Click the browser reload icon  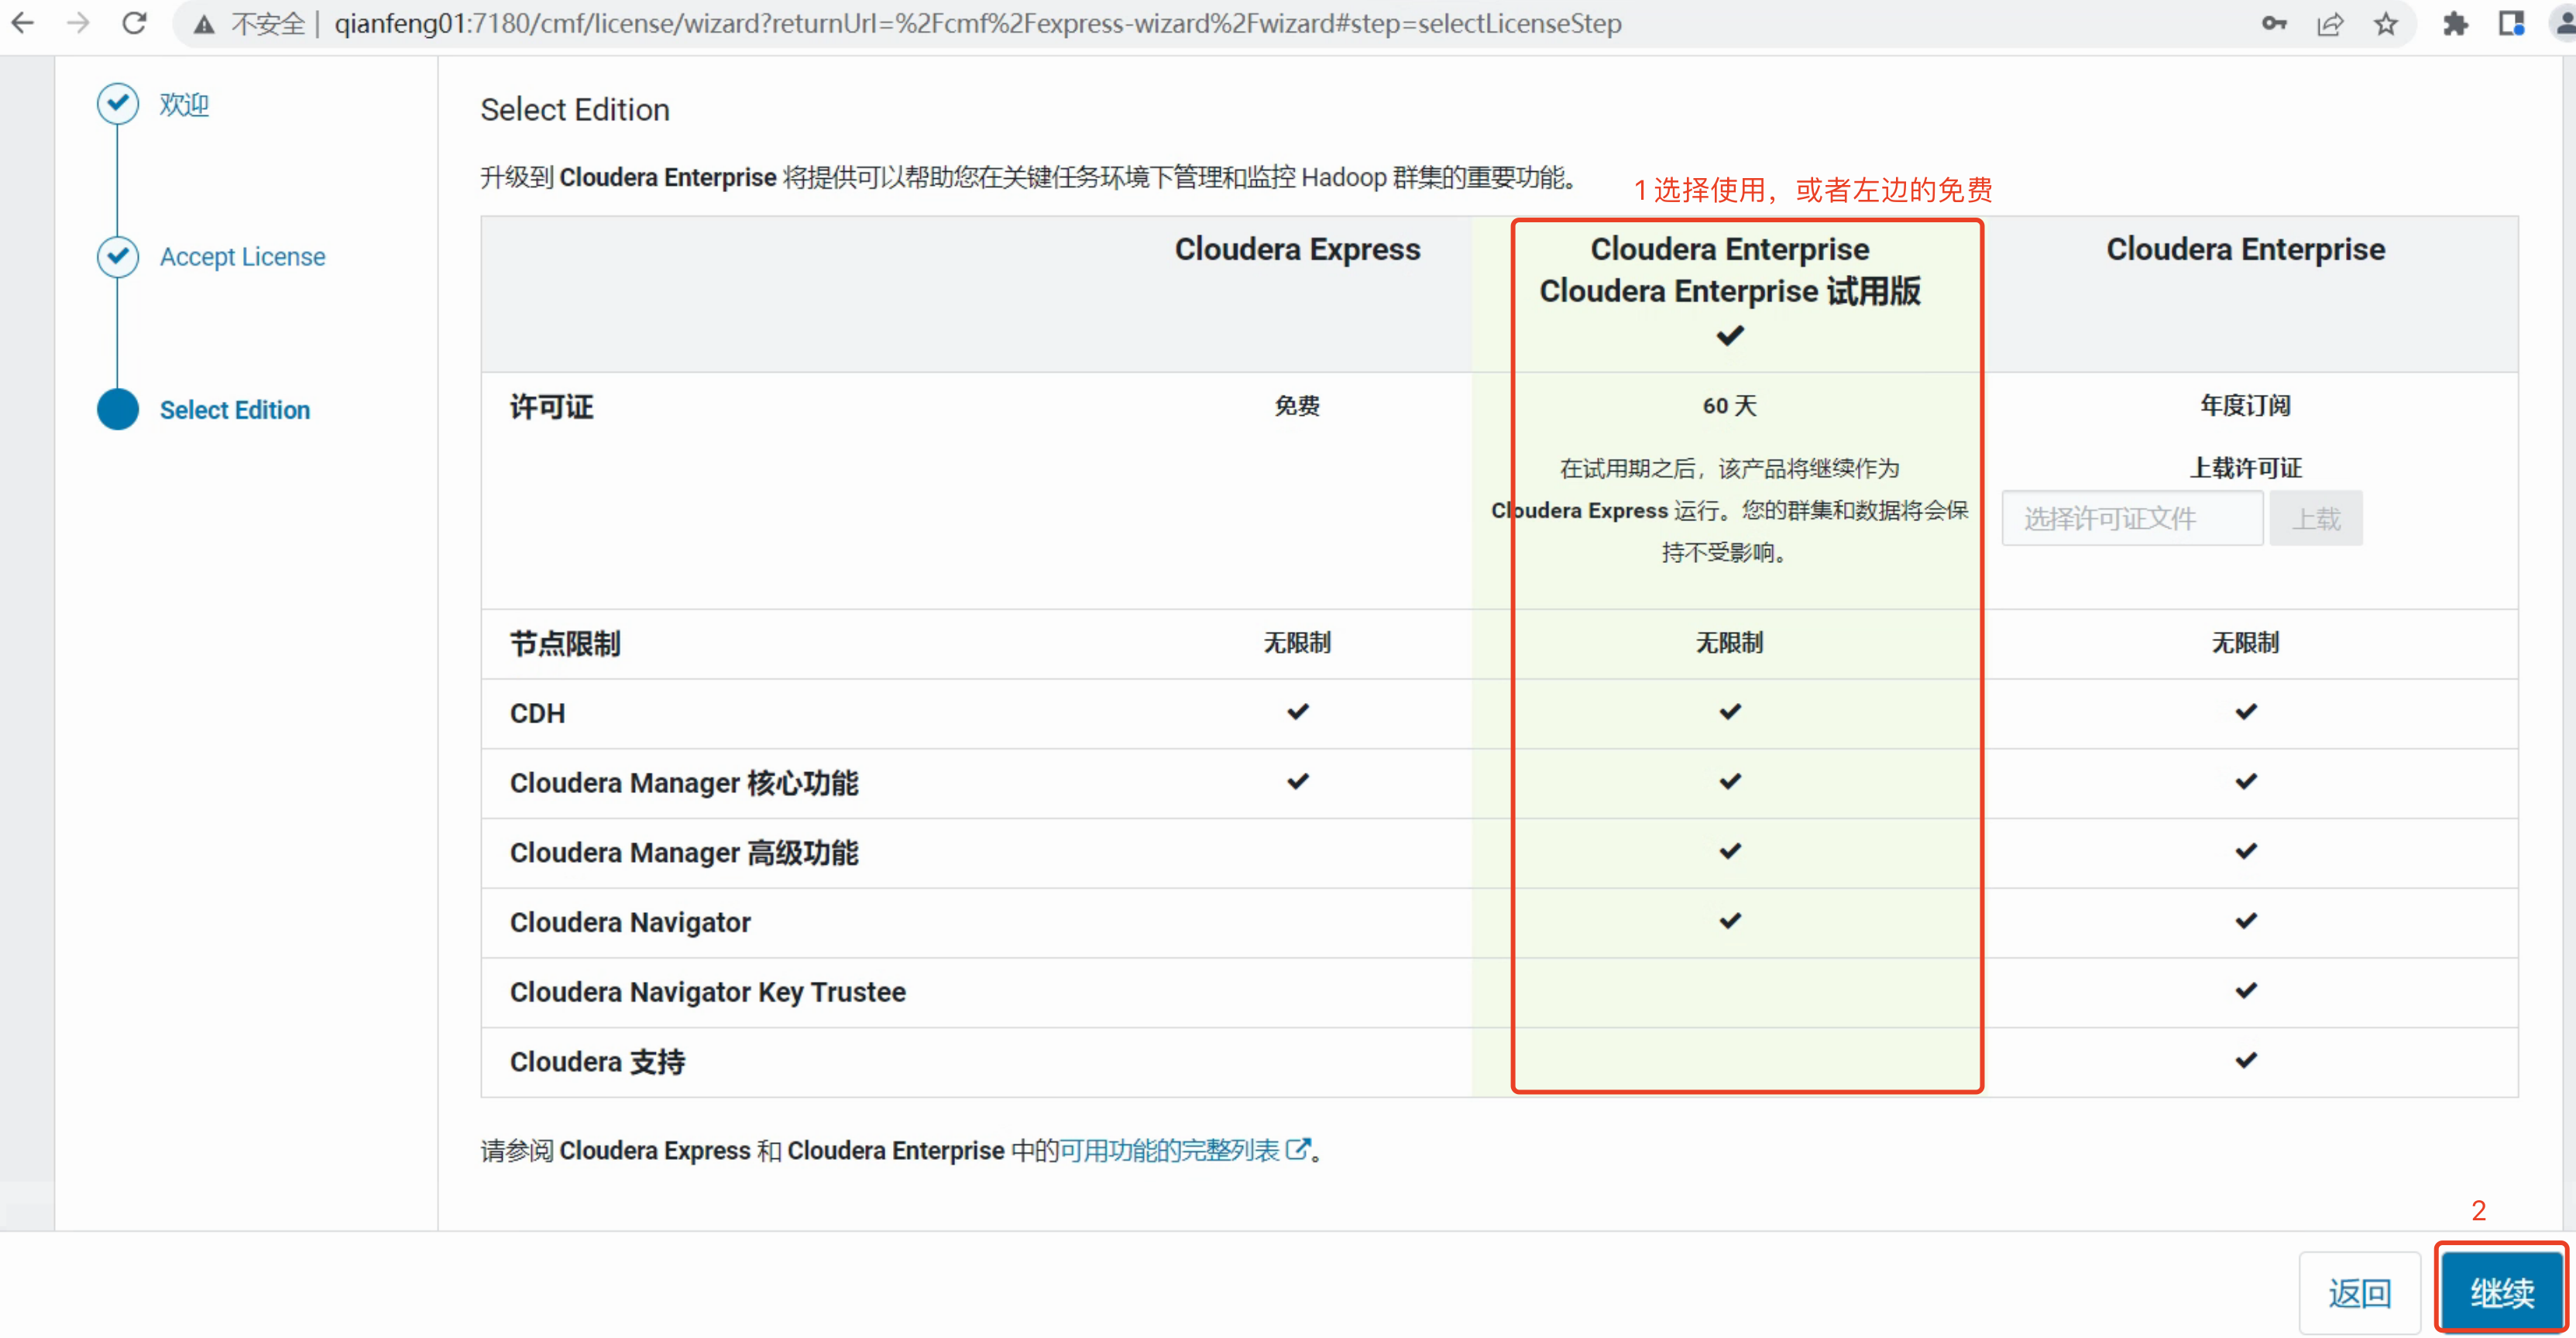134,23
